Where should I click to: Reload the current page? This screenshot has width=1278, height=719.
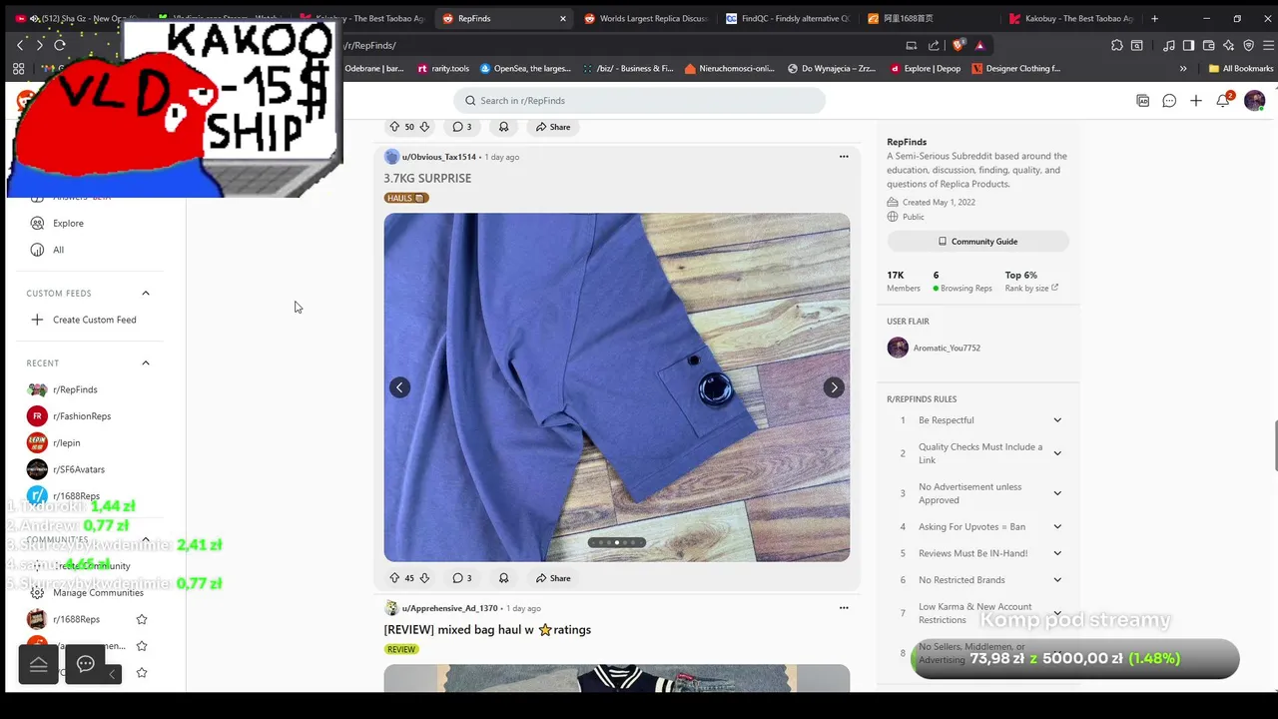[60, 45]
